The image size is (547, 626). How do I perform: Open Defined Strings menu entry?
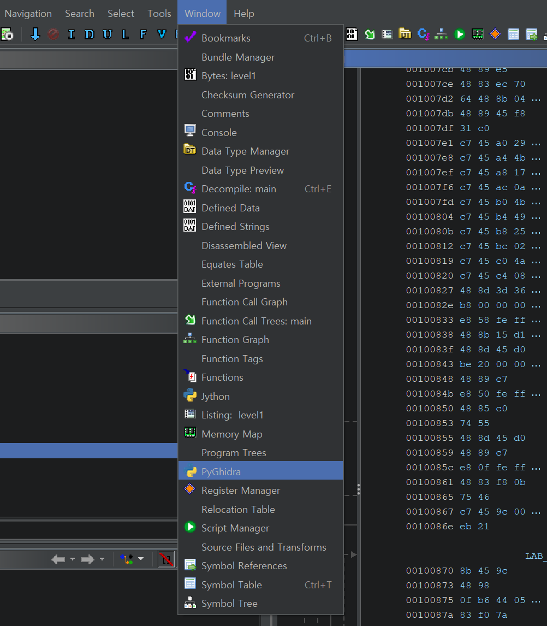coord(260,227)
